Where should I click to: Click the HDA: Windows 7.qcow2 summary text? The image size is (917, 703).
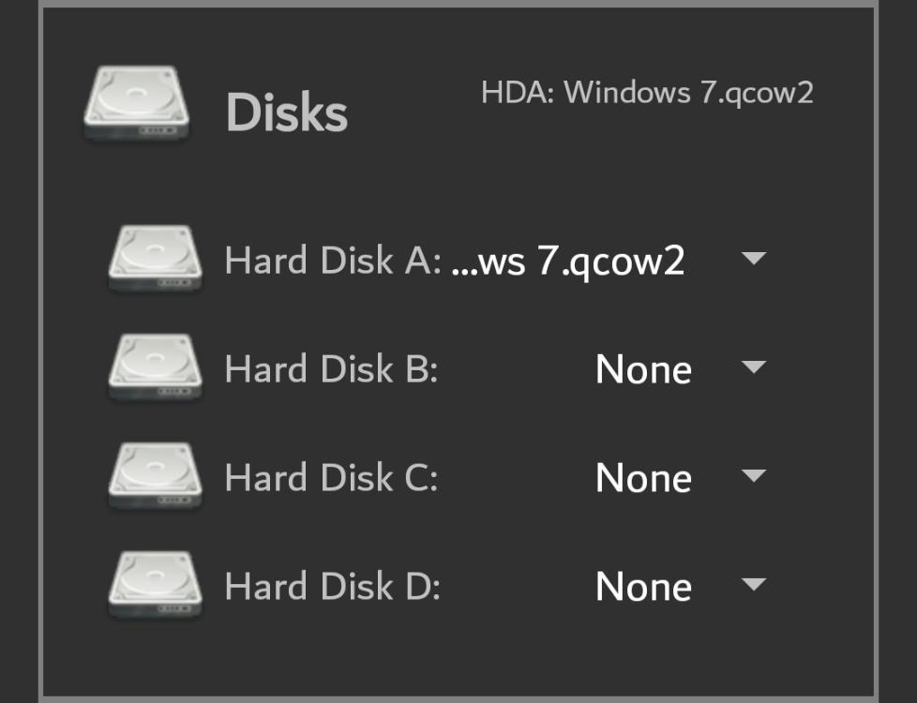point(647,93)
